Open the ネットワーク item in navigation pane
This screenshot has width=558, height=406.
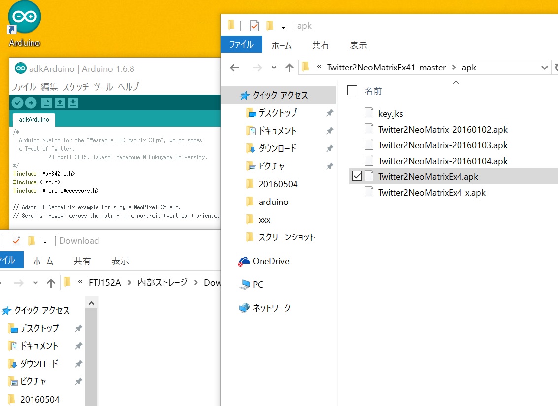271,308
